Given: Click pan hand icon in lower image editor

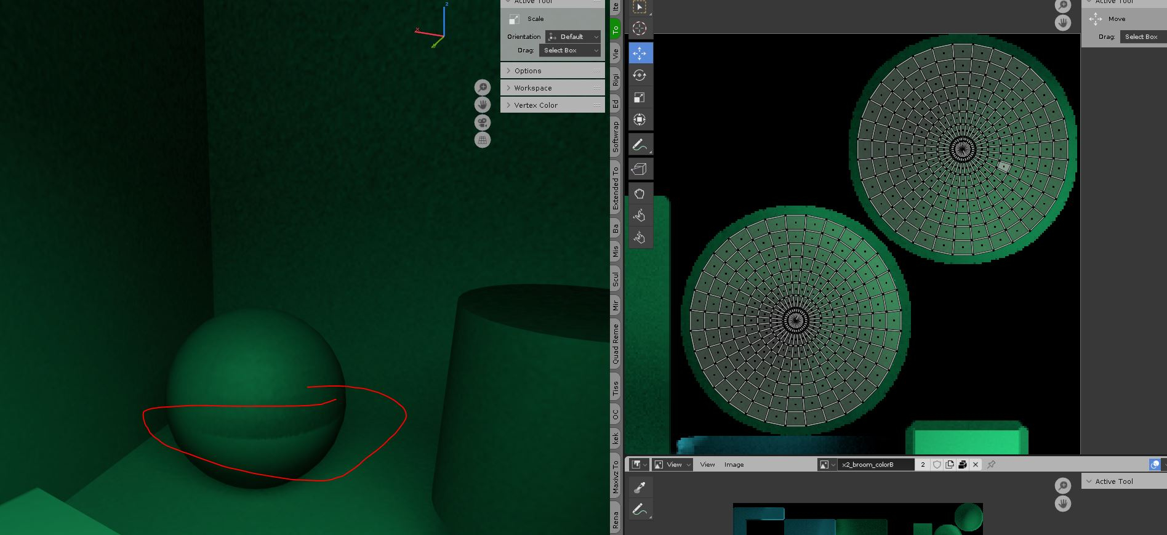Looking at the screenshot, I should (1063, 504).
